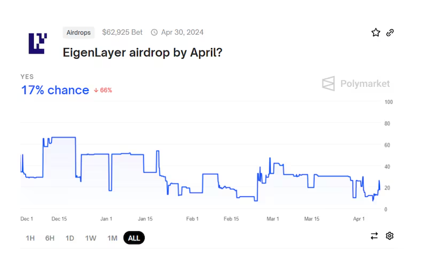Open the EigenLayer logo image

38,43
